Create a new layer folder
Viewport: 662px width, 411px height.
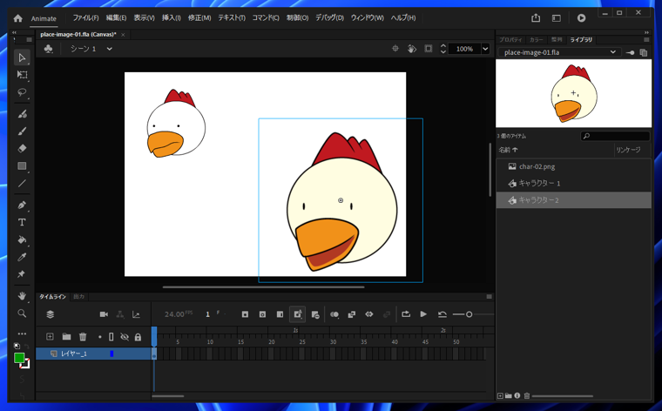click(x=66, y=337)
